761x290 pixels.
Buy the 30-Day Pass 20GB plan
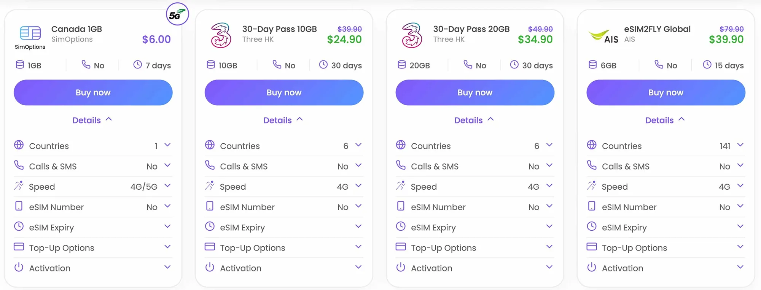[475, 92]
